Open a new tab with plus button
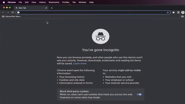The image size is (185, 104). click(x=52, y=8)
